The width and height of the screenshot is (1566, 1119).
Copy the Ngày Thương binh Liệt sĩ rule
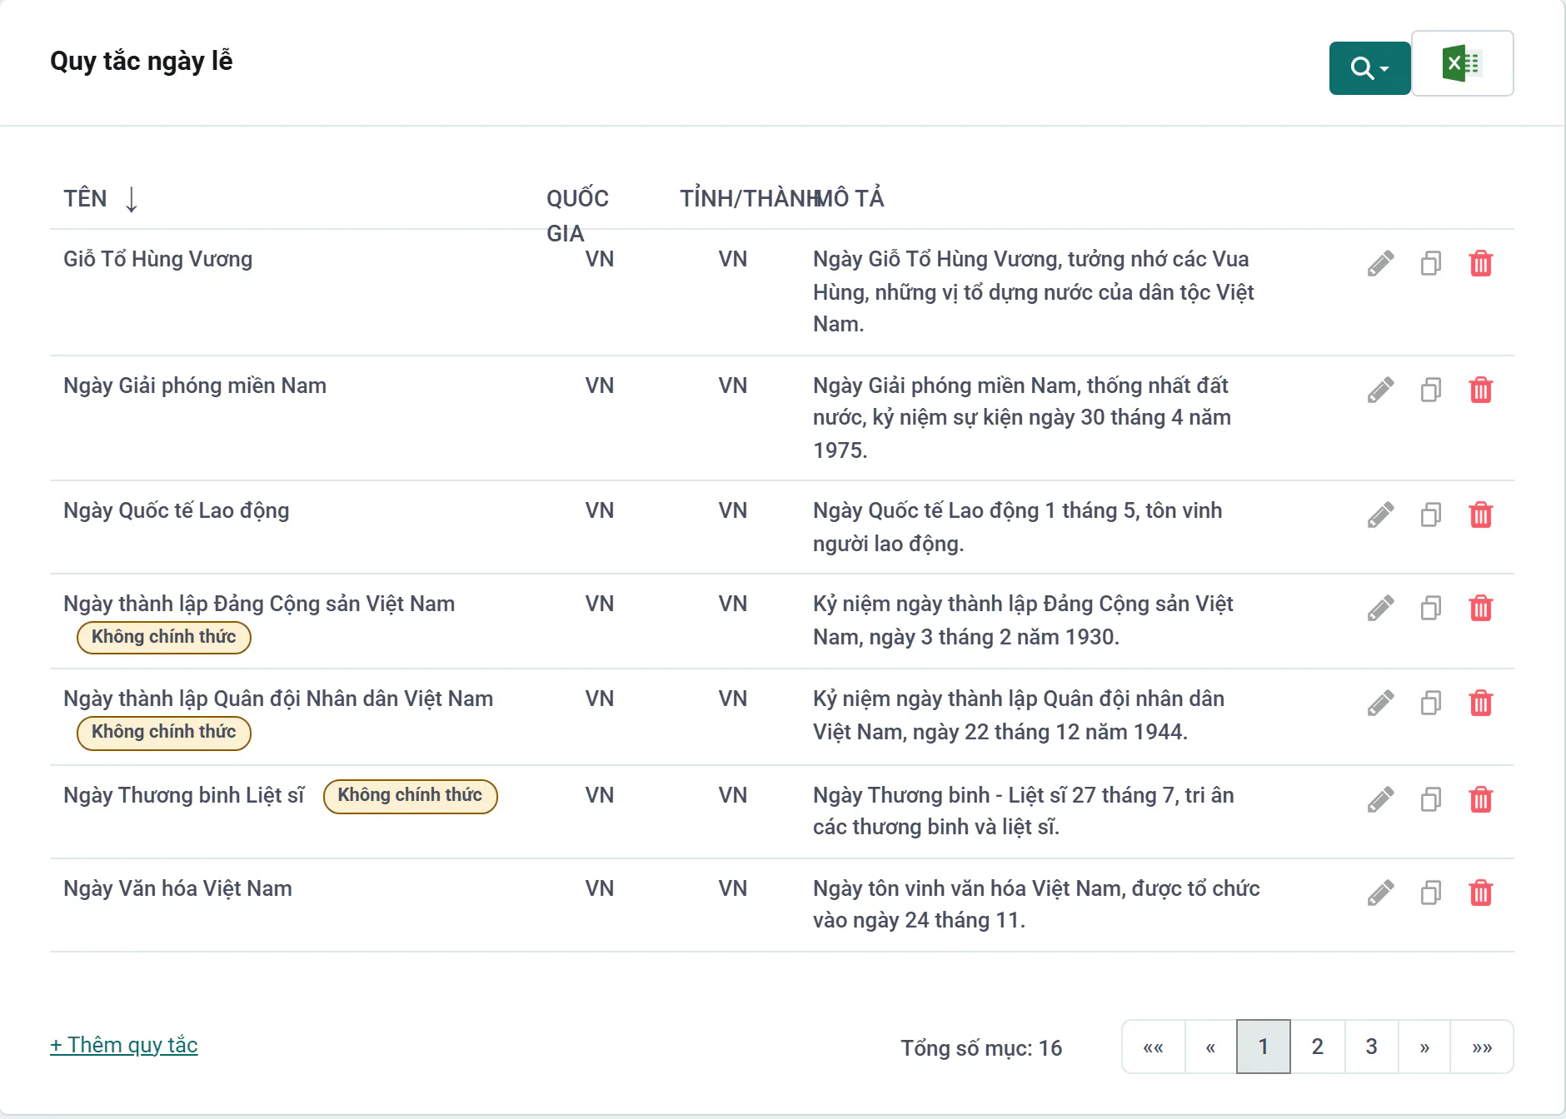pos(1431,800)
